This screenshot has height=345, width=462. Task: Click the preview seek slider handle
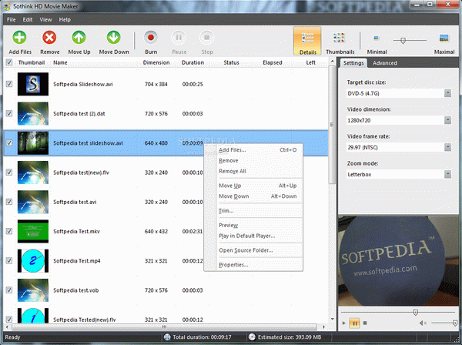[416, 313]
